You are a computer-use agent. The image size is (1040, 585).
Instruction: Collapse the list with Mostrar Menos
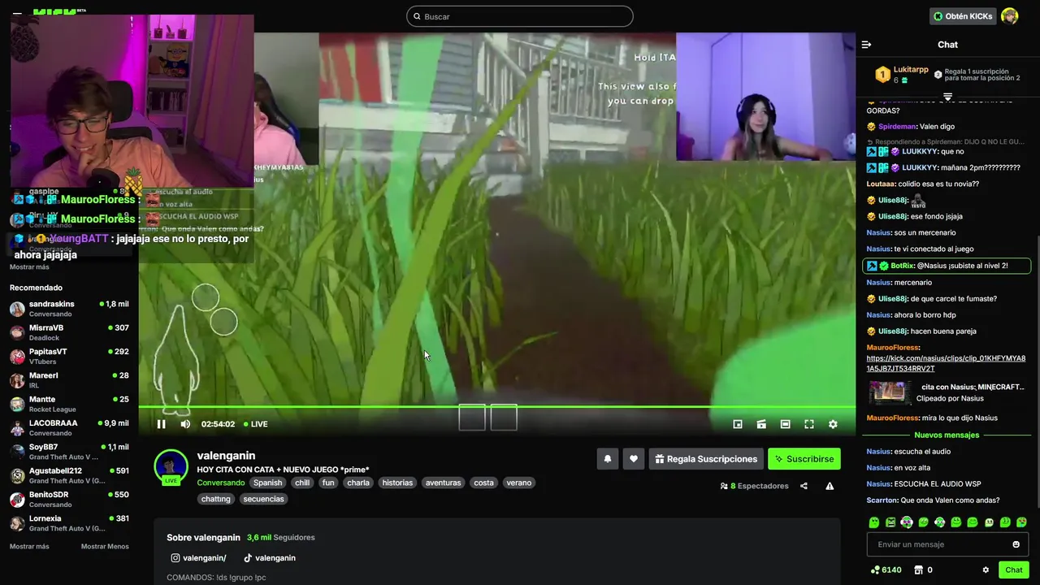pyautogui.click(x=105, y=546)
